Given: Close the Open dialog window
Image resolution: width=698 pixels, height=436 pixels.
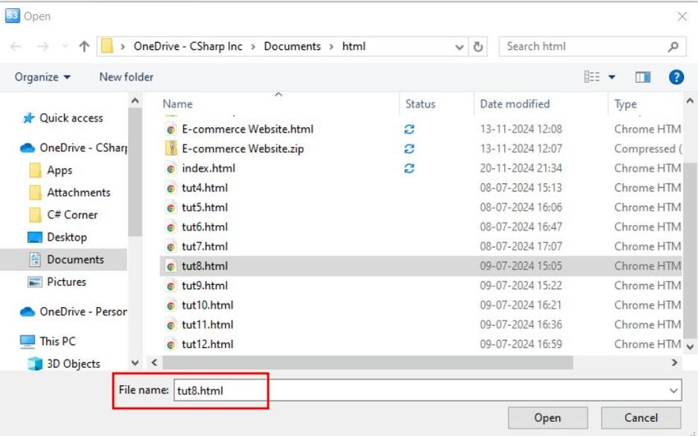Looking at the screenshot, I should tap(682, 16).
